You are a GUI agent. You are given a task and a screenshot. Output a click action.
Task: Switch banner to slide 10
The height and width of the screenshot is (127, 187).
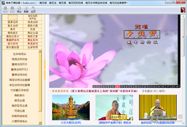point(136,86)
